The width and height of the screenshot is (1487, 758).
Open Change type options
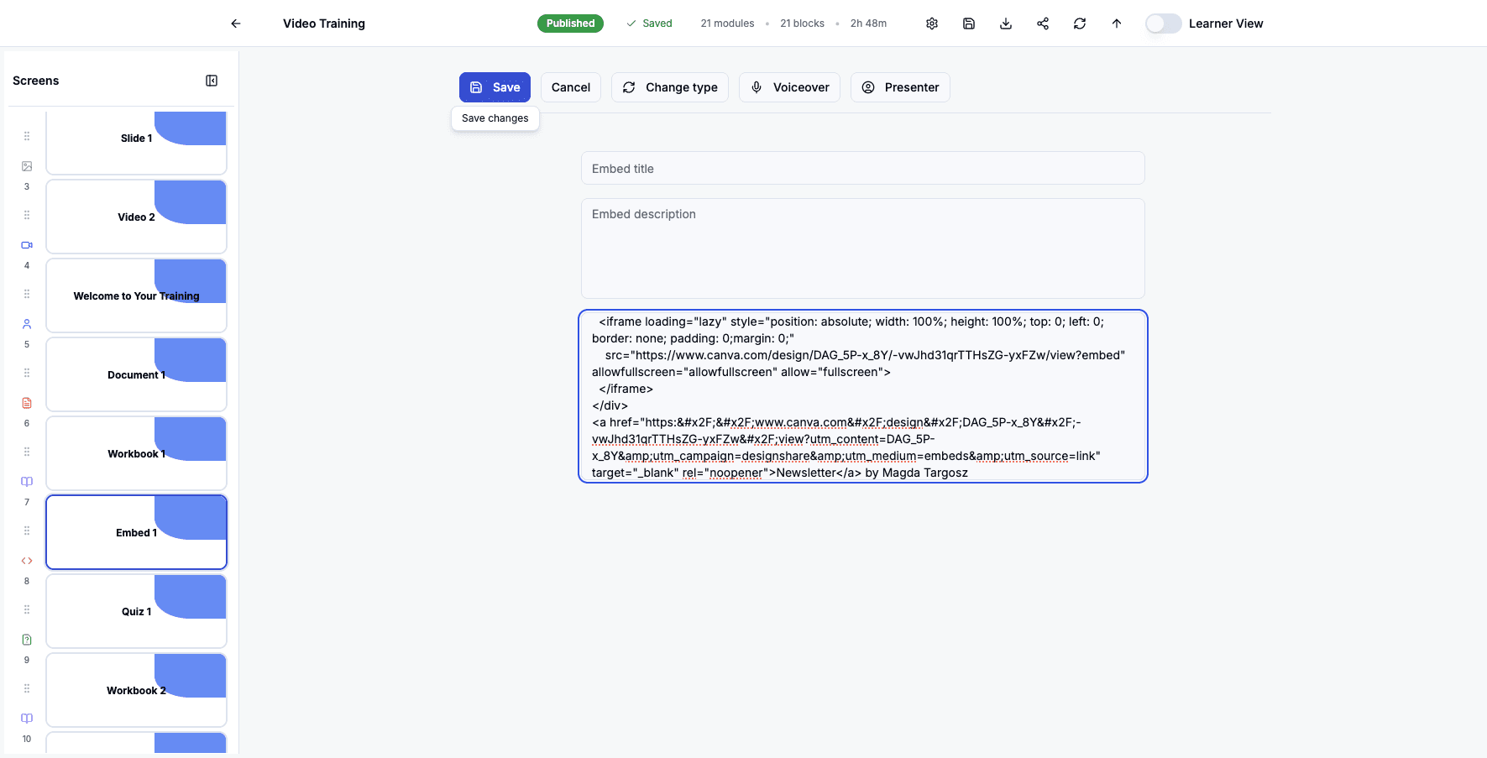coord(669,86)
